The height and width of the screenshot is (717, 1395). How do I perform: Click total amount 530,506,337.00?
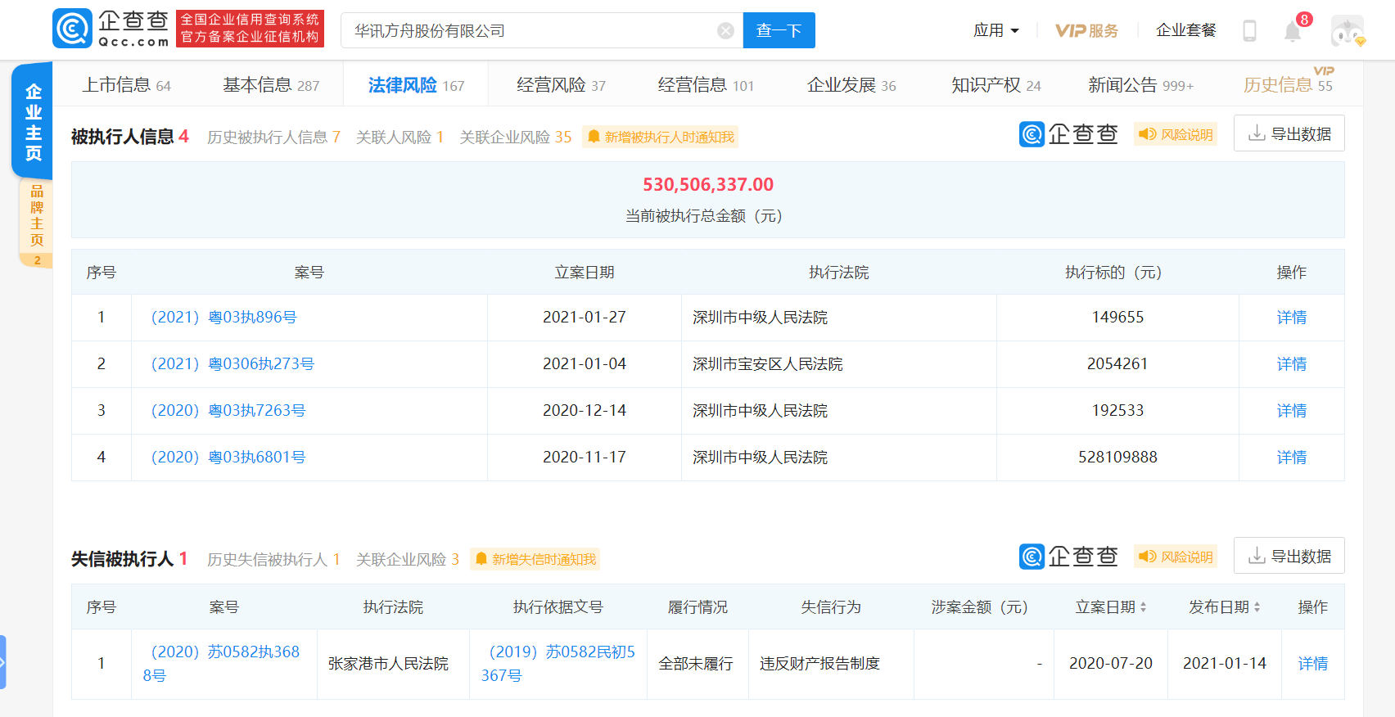708,184
